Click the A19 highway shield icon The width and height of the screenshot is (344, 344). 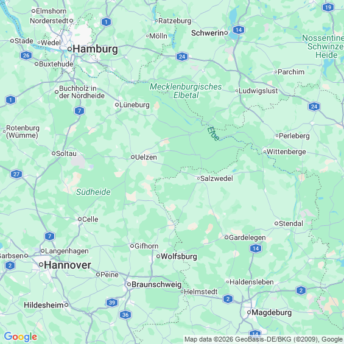click(x=328, y=8)
